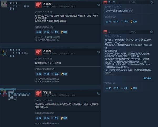Image resolution: width=158 pixels, height=127 pixels.
Task: Expand the PS5 review with 展开阅读
Action: click(x=147, y=78)
